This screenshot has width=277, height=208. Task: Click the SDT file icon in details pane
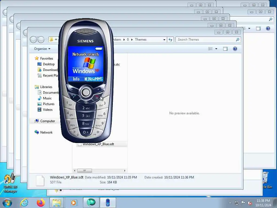(40, 180)
